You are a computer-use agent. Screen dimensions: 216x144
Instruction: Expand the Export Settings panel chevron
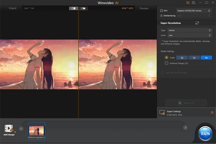[212, 112]
